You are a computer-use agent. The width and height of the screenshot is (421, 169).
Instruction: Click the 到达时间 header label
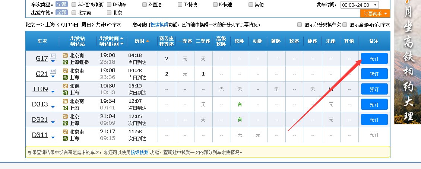(x=109, y=44)
